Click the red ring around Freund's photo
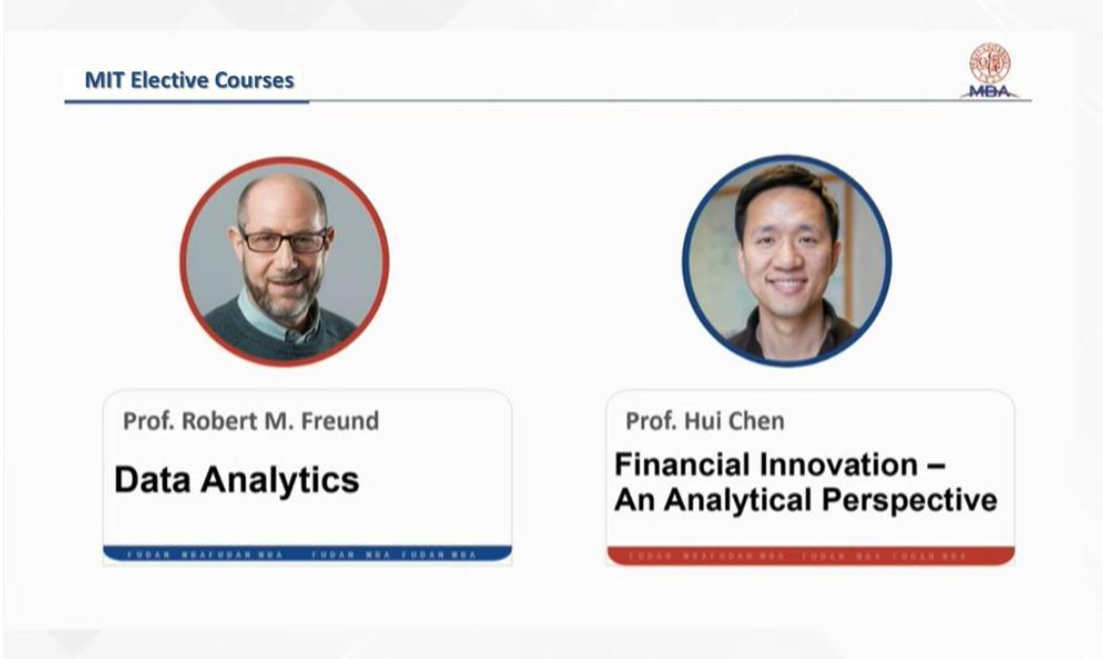The height and width of the screenshot is (659, 1103). 184,262
